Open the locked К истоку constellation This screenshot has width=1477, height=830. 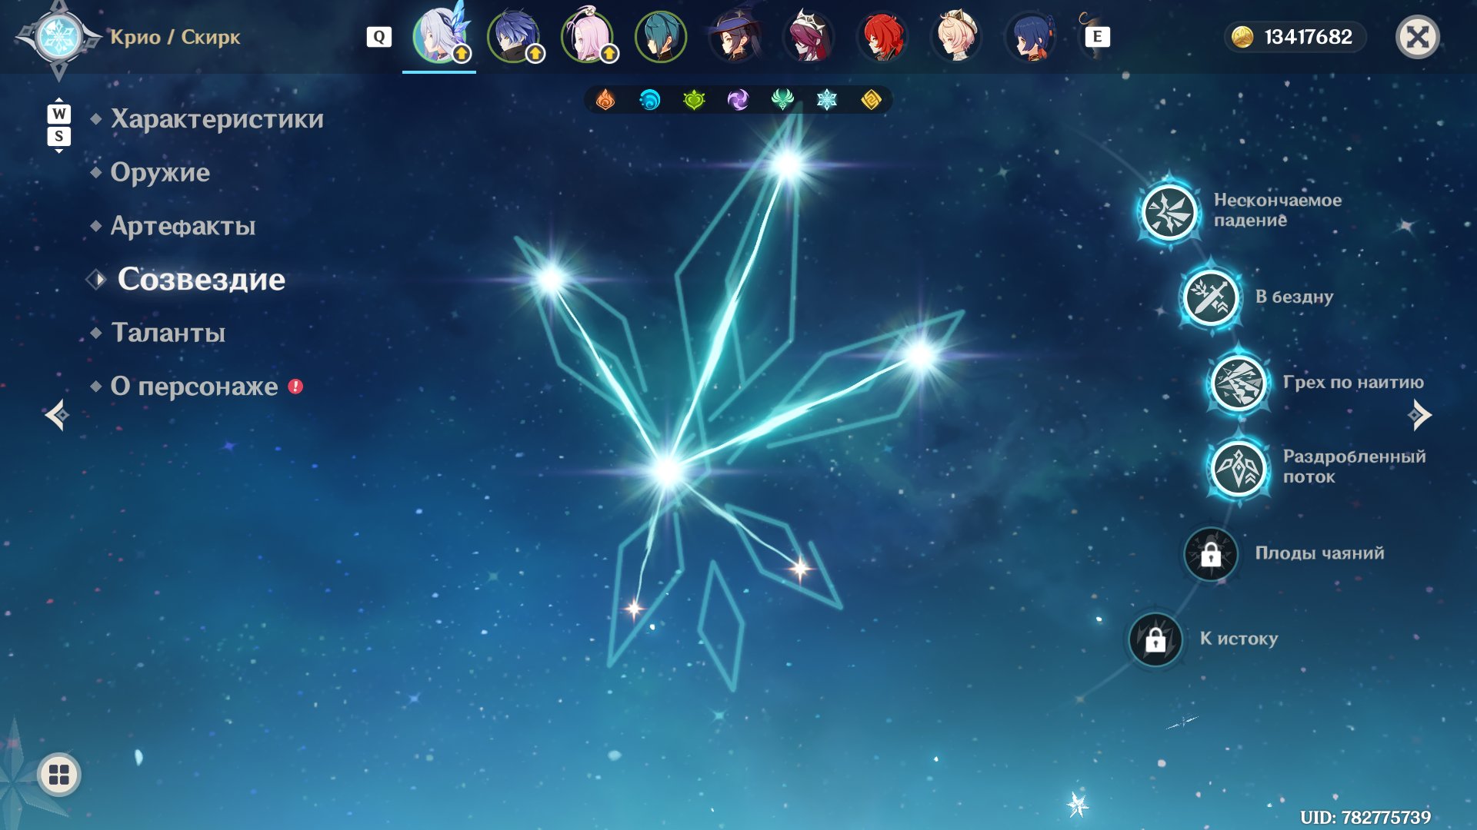point(1155,639)
